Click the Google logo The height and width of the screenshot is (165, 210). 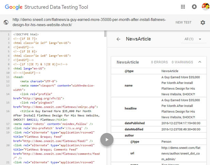point(13,7)
